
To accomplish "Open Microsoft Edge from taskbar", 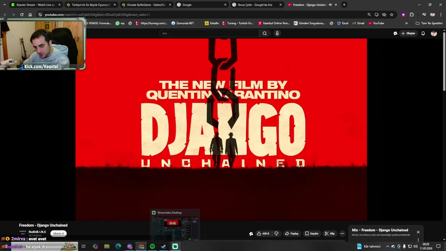I will 118,246.
